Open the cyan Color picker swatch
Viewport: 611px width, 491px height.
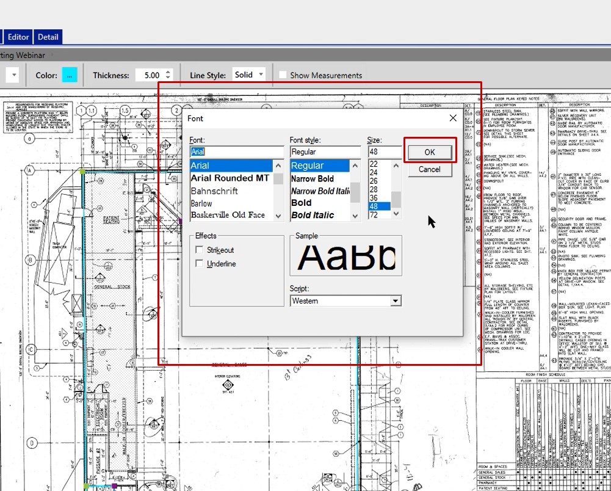point(70,75)
